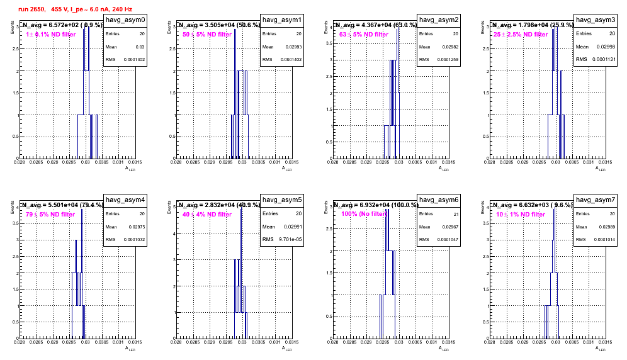Click the run 2650 header text

tap(75, 9)
